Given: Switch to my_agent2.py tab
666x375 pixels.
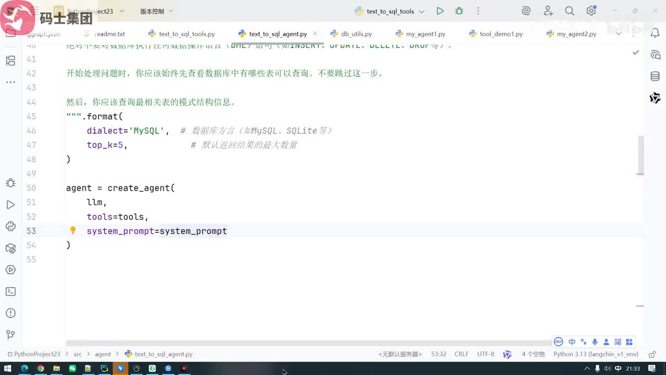Looking at the screenshot, I should [x=571, y=34].
